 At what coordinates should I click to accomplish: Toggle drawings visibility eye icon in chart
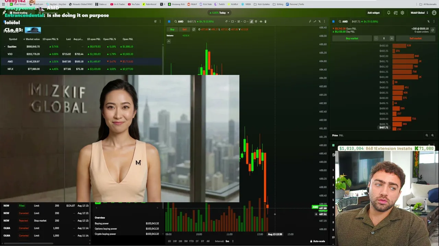tap(261, 22)
